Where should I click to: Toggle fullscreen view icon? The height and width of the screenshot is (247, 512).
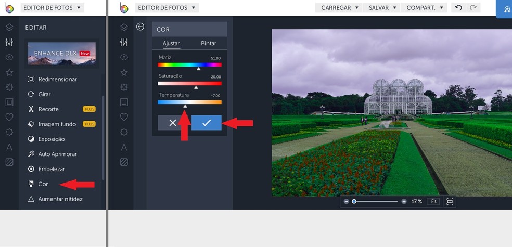click(x=450, y=202)
